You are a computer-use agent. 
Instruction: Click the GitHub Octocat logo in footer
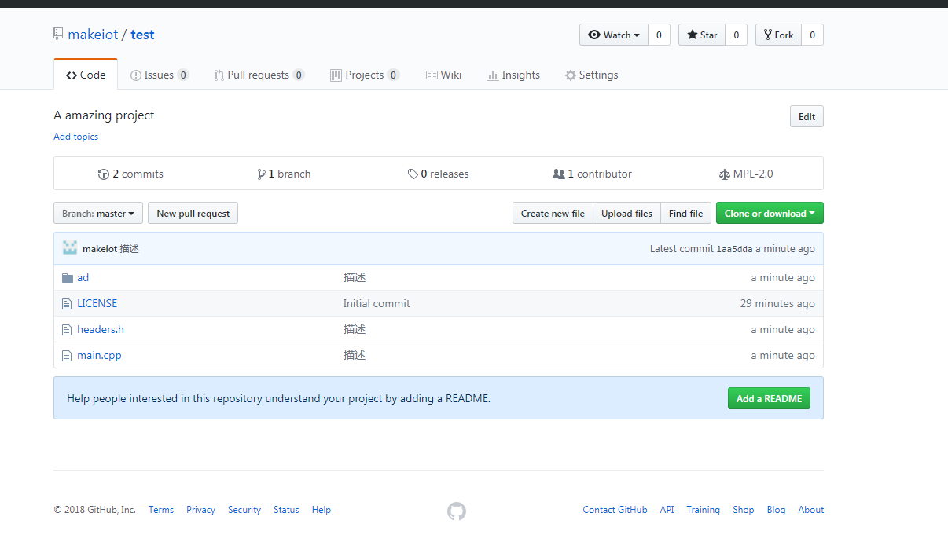pyautogui.click(x=457, y=511)
